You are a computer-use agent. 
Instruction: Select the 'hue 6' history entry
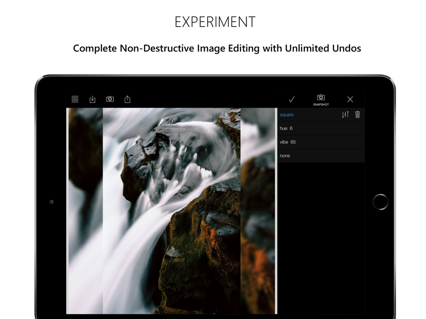(x=286, y=128)
